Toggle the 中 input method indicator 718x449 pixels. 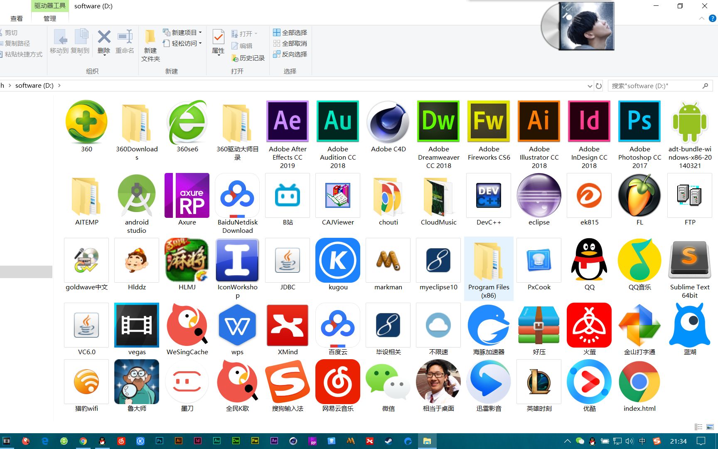tap(642, 441)
